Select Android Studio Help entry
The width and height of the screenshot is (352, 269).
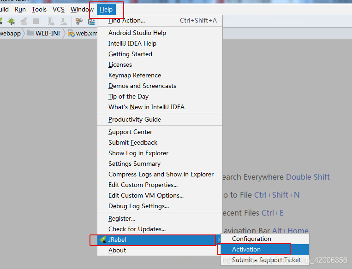(160, 33)
